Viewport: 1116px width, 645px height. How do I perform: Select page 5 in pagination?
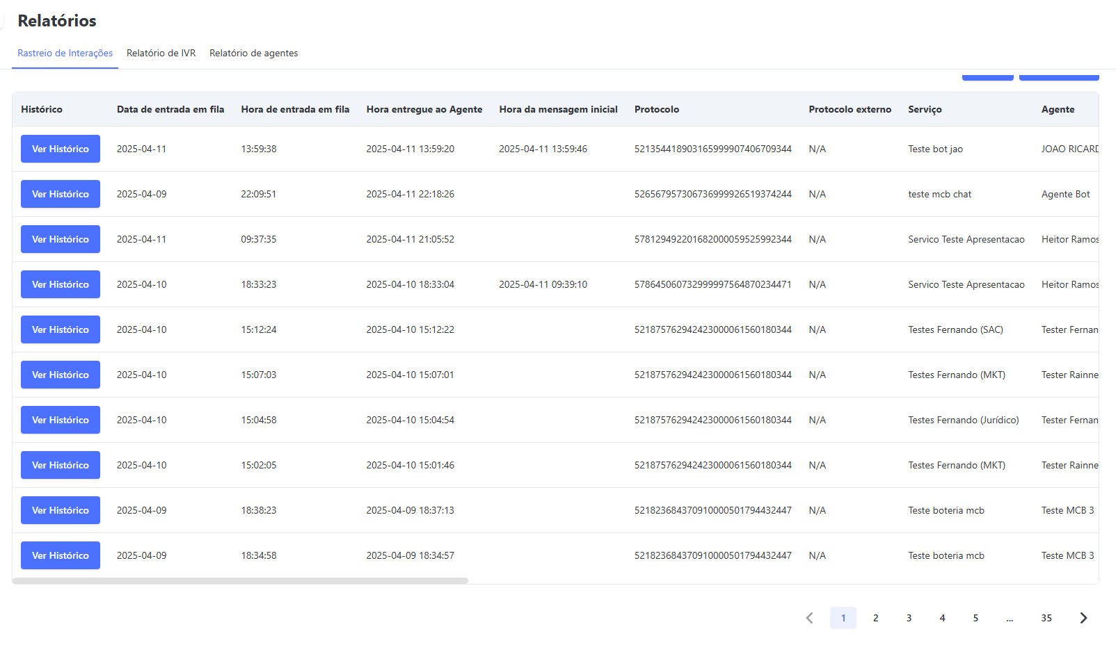[975, 618]
